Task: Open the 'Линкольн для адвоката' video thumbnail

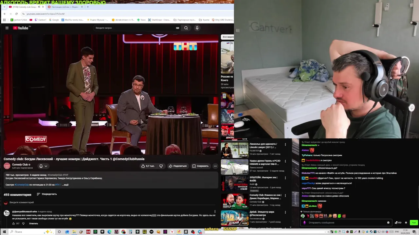Action: pos(234,150)
